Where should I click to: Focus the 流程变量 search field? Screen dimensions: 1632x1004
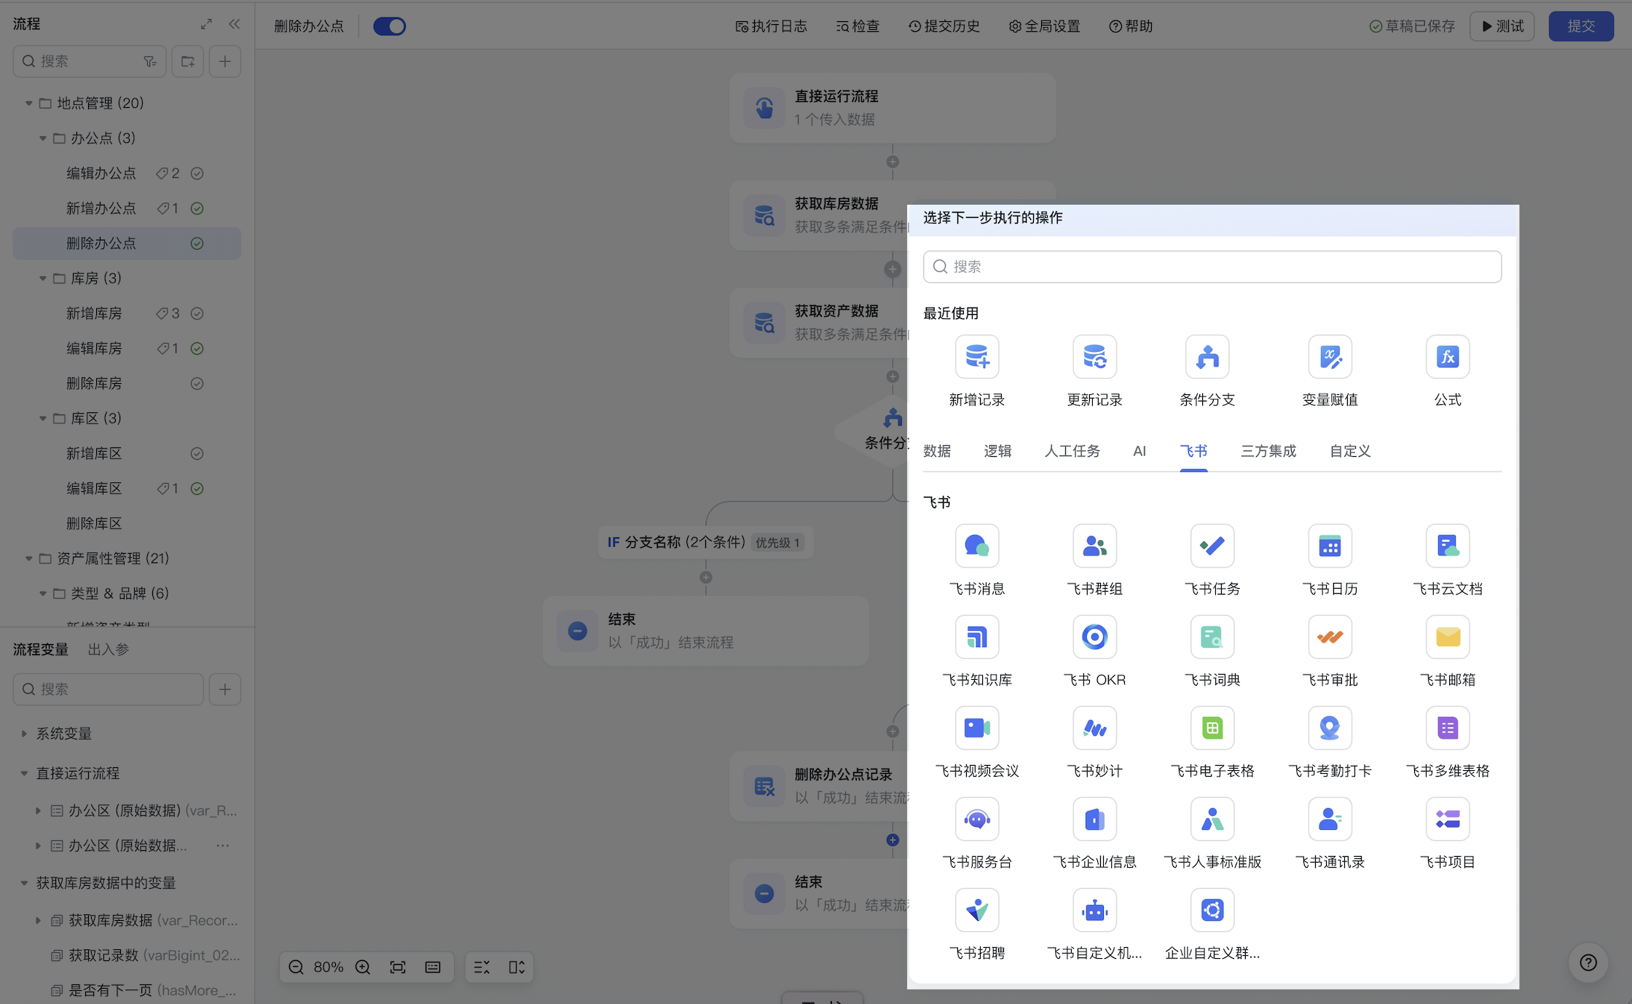coord(109,689)
